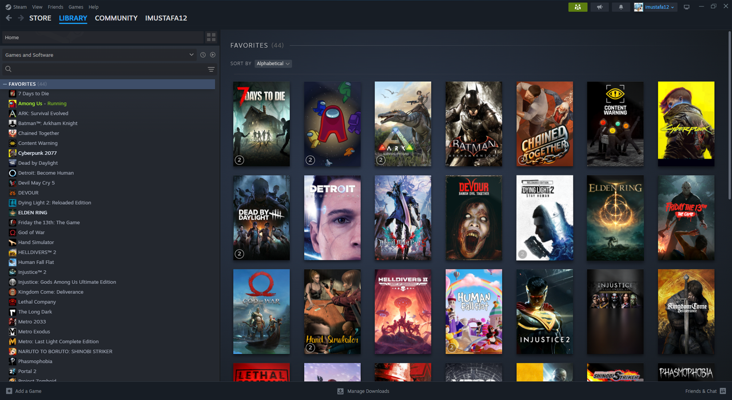This screenshot has width=732, height=400.
Task: Click the Steam logo in menu bar
Action: pos(8,7)
